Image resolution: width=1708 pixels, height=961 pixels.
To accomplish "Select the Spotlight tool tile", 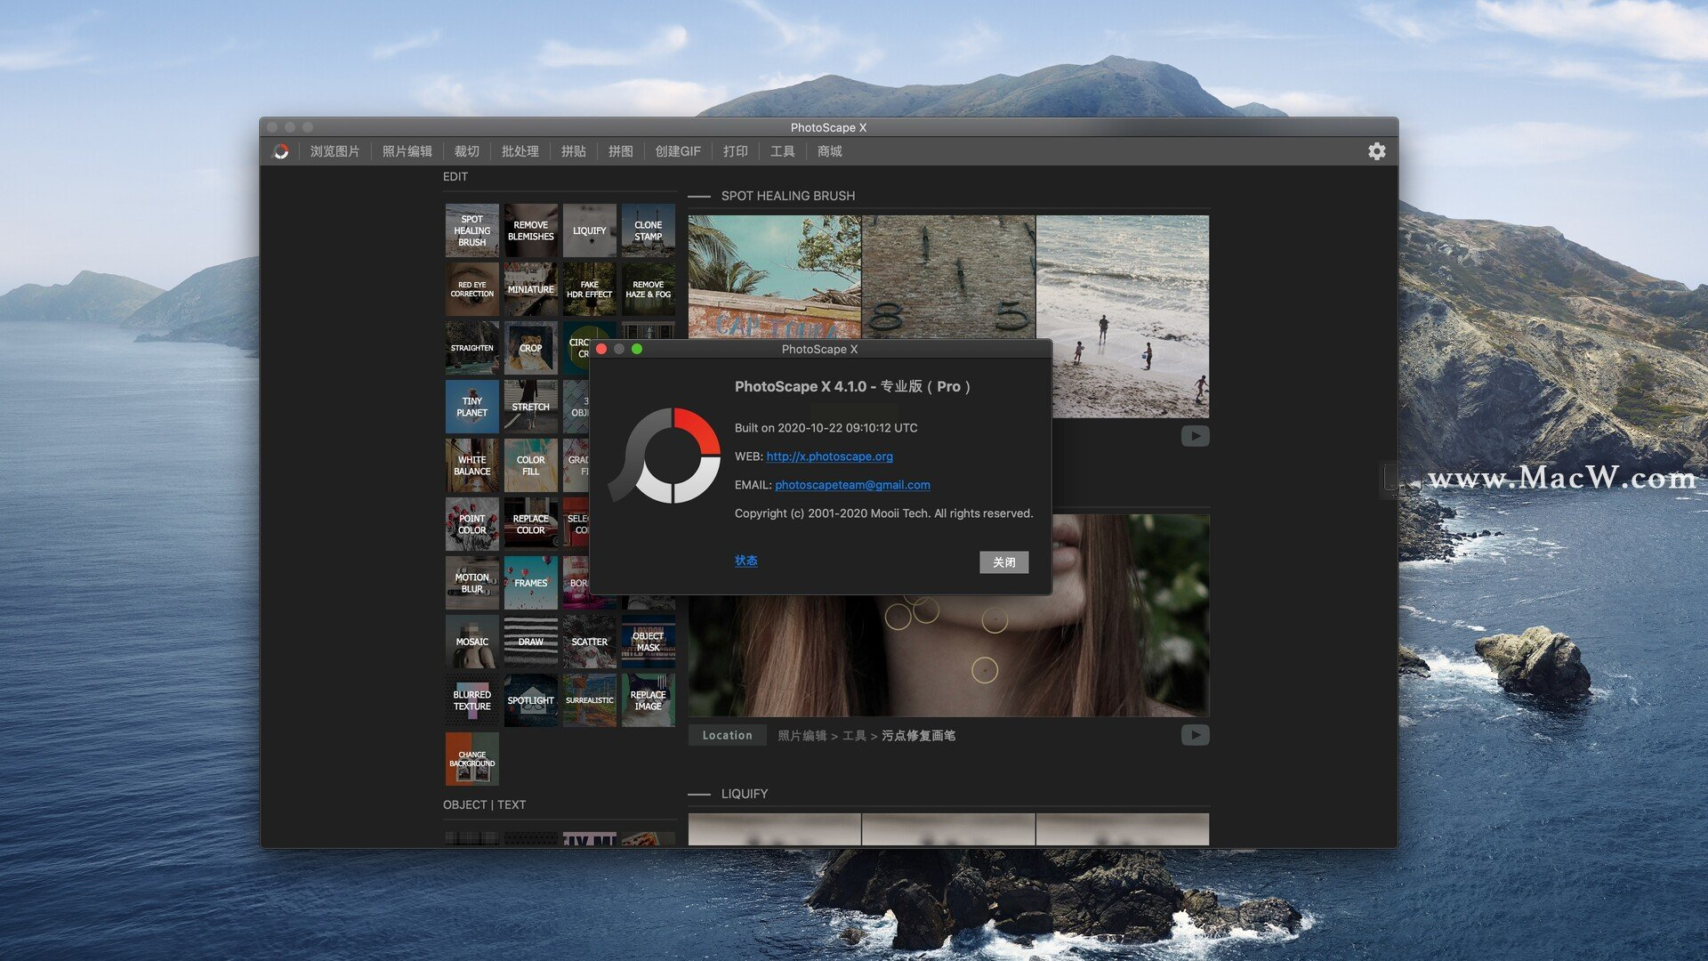I will tap(530, 700).
